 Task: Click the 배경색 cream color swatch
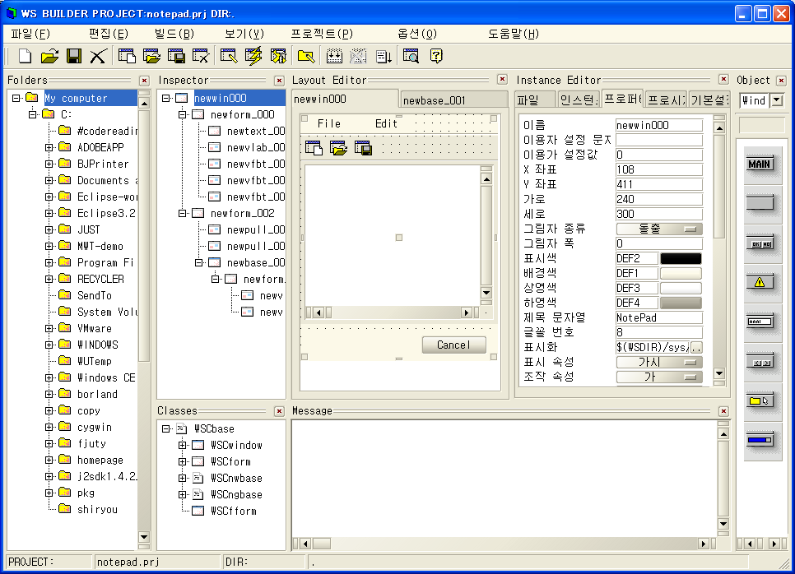pyautogui.click(x=681, y=274)
